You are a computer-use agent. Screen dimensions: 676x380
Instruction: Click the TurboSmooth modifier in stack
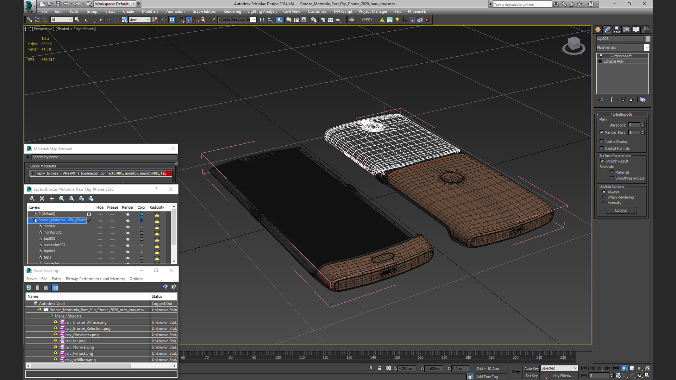[x=622, y=56]
